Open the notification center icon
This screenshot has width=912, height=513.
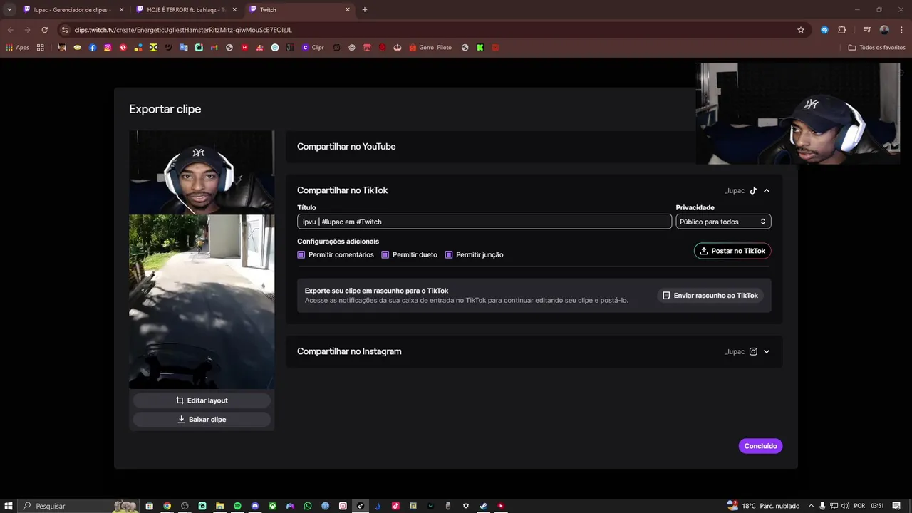[x=896, y=506]
